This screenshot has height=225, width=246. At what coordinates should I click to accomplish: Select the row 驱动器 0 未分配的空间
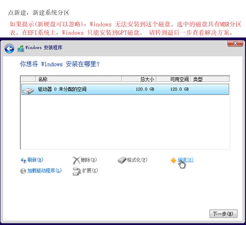125,89
